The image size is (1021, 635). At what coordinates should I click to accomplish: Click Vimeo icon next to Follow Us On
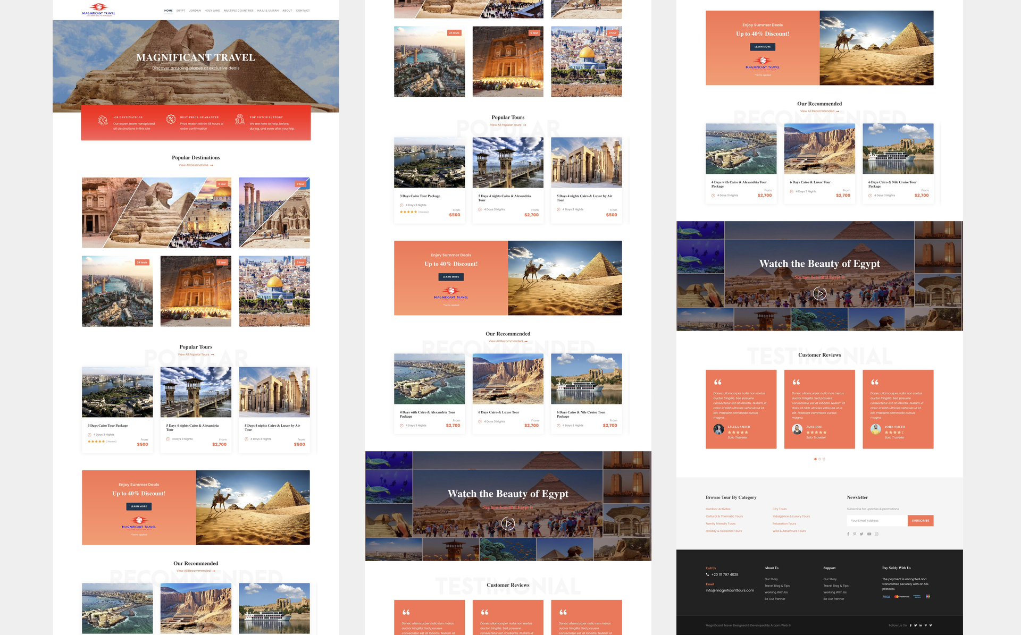[x=931, y=625]
